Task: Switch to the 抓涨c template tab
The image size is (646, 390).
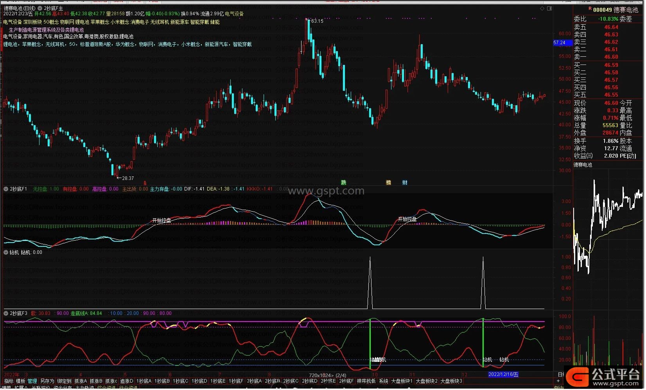Action: point(111,381)
